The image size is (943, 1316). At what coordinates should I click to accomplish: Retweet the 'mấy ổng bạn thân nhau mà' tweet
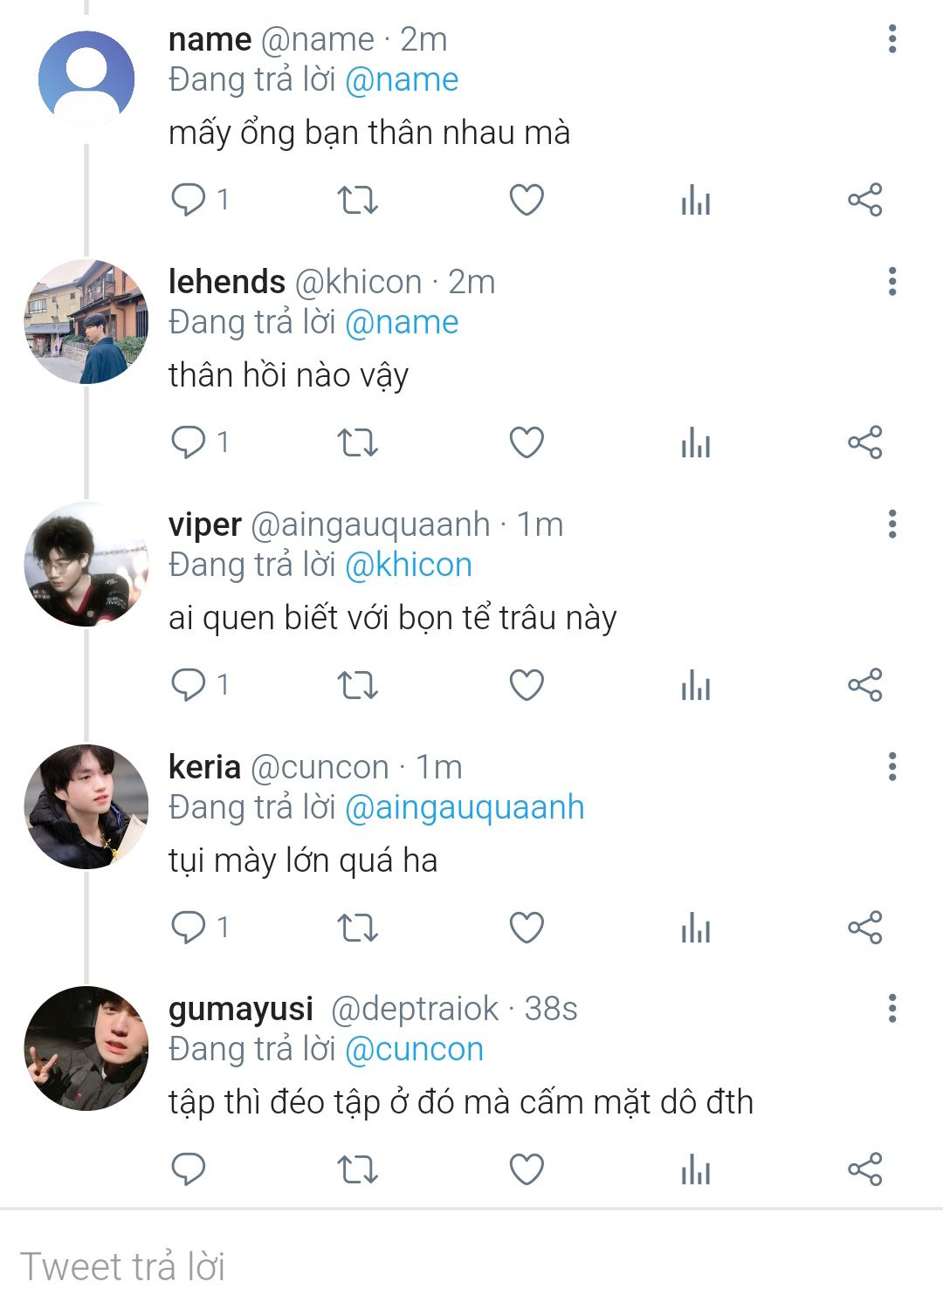[357, 201]
